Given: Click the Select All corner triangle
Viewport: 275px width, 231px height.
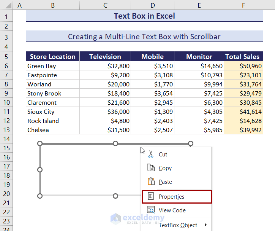Looking at the screenshot, I should point(6,5).
